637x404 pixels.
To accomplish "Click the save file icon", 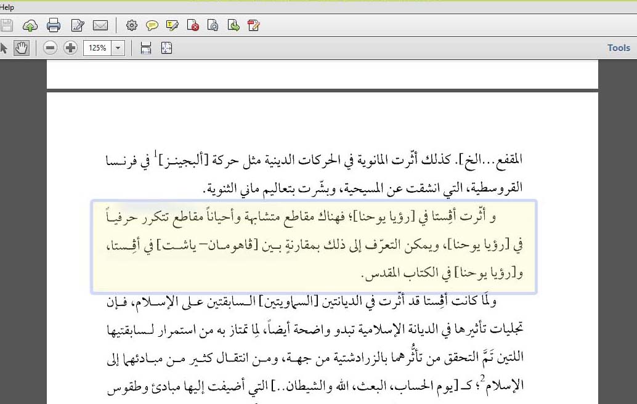I will coord(7,25).
